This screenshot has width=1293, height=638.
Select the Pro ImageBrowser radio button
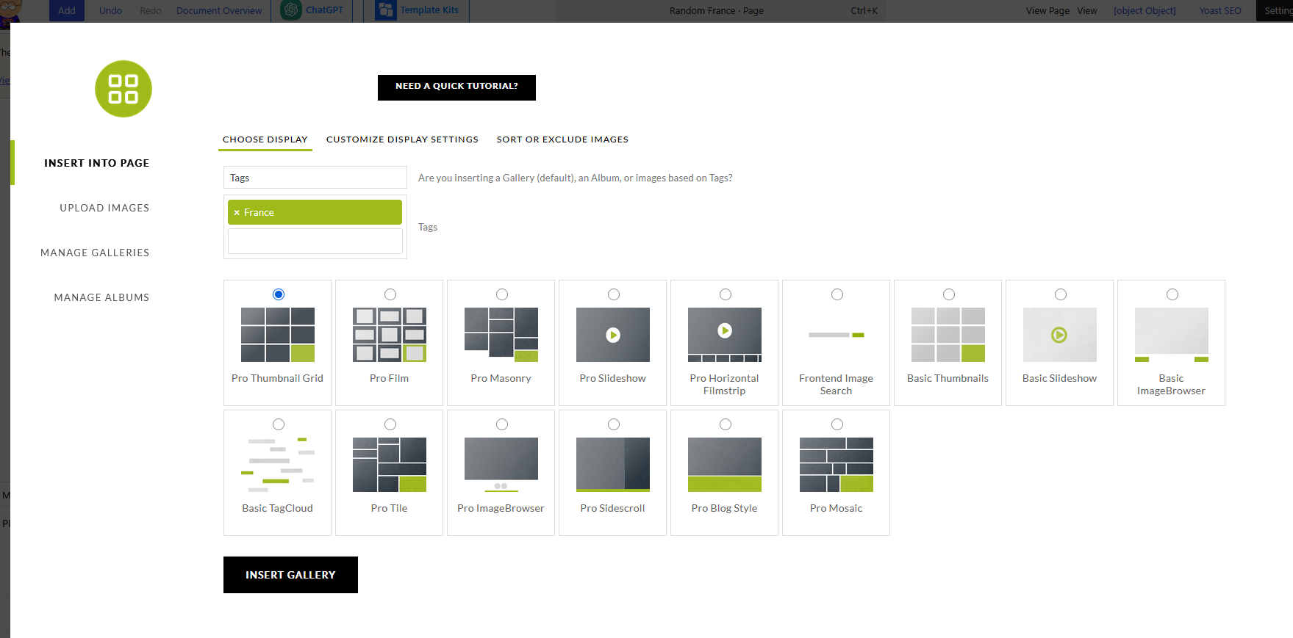(502, 424)
